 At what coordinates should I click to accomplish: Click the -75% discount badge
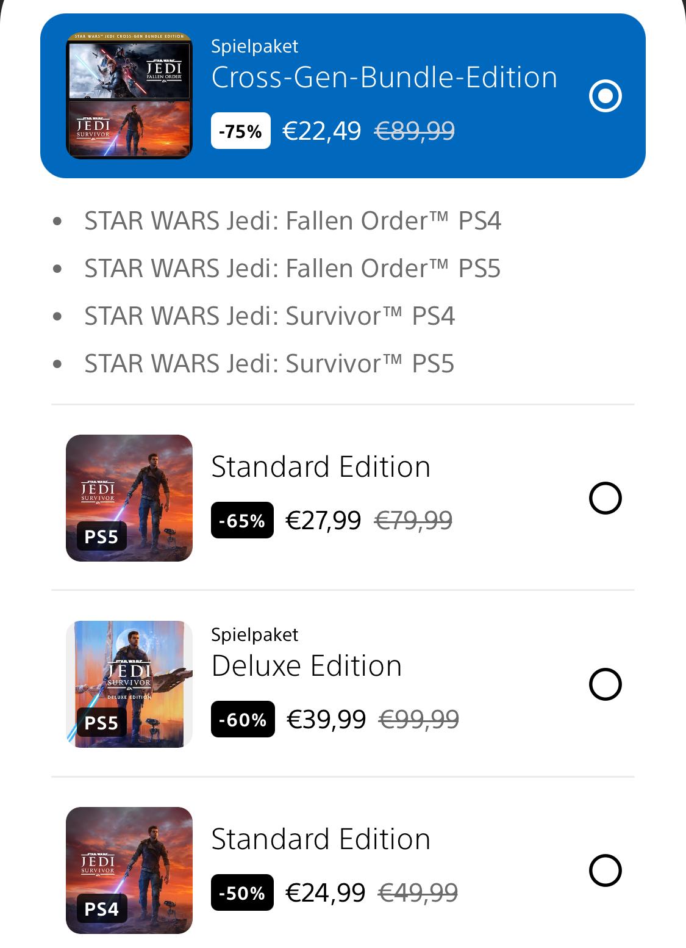point(241,131)
